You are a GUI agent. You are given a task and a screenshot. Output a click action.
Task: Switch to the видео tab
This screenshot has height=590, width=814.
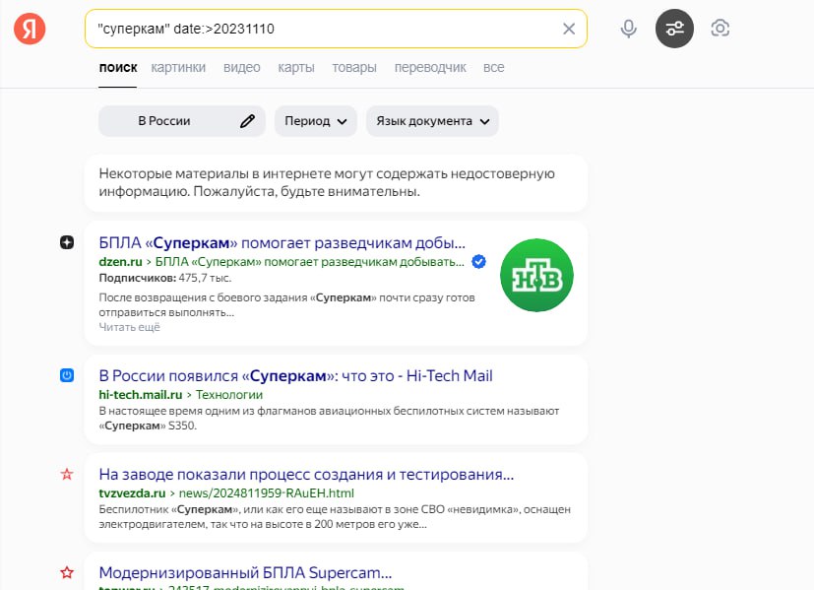(241, 68)
